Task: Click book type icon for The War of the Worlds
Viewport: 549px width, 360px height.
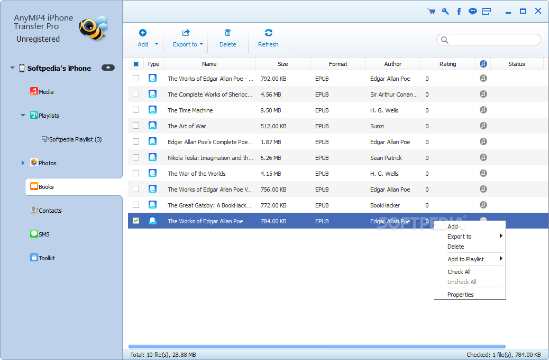Action: point(153,173)
